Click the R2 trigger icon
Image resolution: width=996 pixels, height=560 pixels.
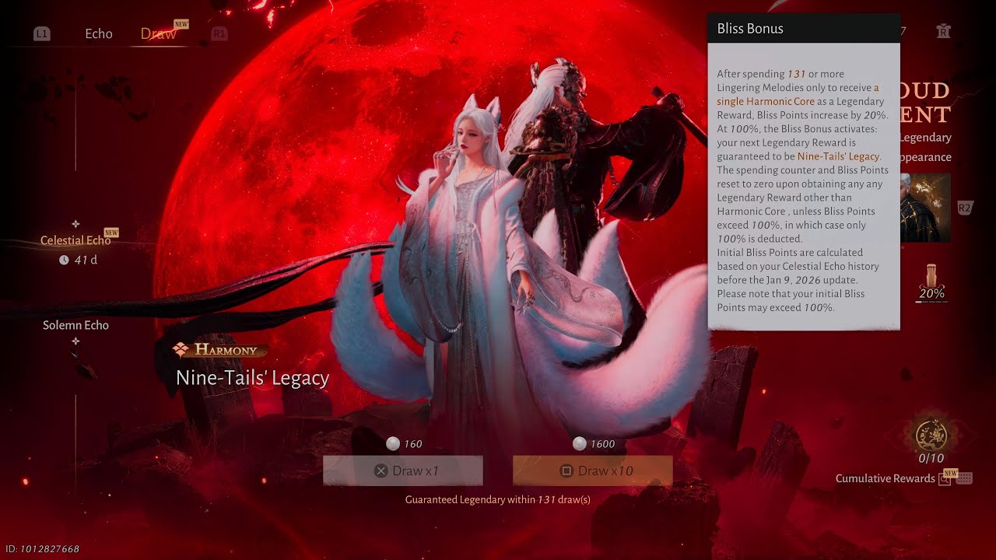(x=965, y=208)
